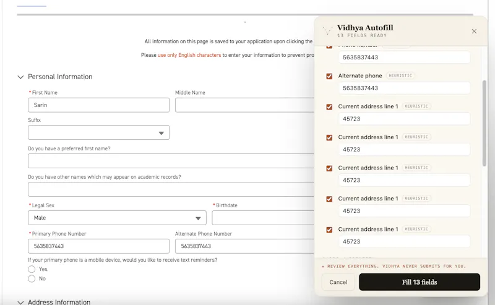This screenshot has width=495, height=305.
Task: Click the Autofill panel vertical scrollbar
Action: pyautogui.click(x=484, y=123)
